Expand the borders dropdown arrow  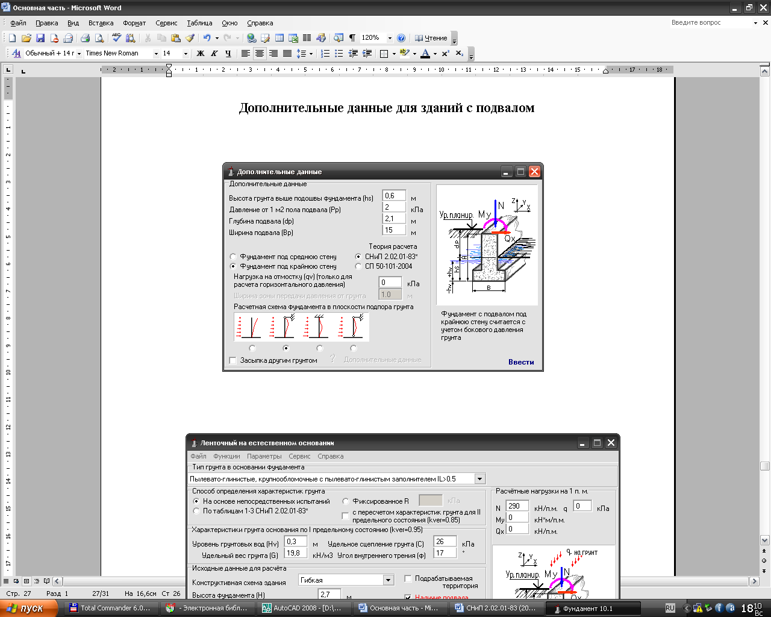click(x=394, y=54)
